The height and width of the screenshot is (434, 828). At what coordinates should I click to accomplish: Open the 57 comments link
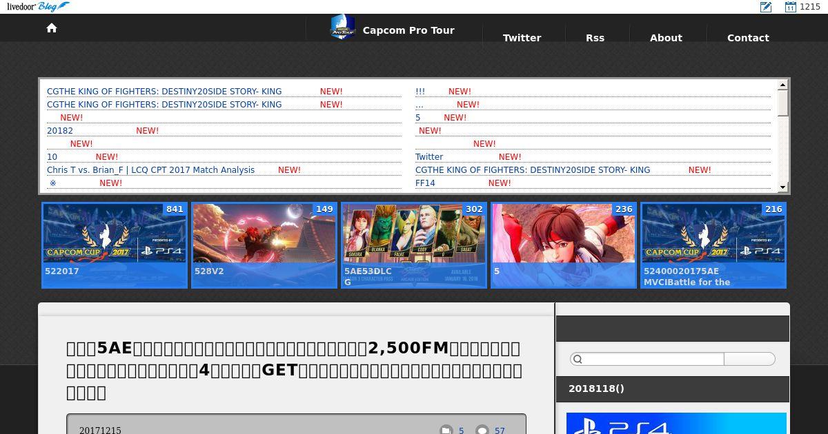tap(500, 431)
